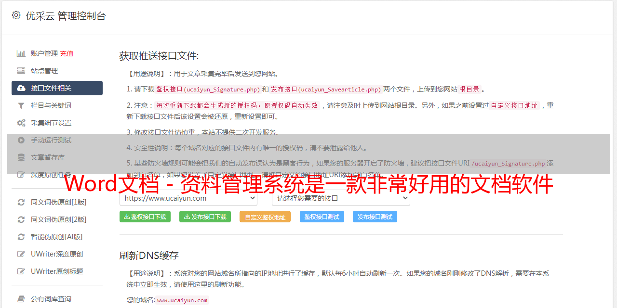
Task: Click the 鉴权接口(ucaiyun_Signature.php) code text
Action: click(x=208, y=89)
